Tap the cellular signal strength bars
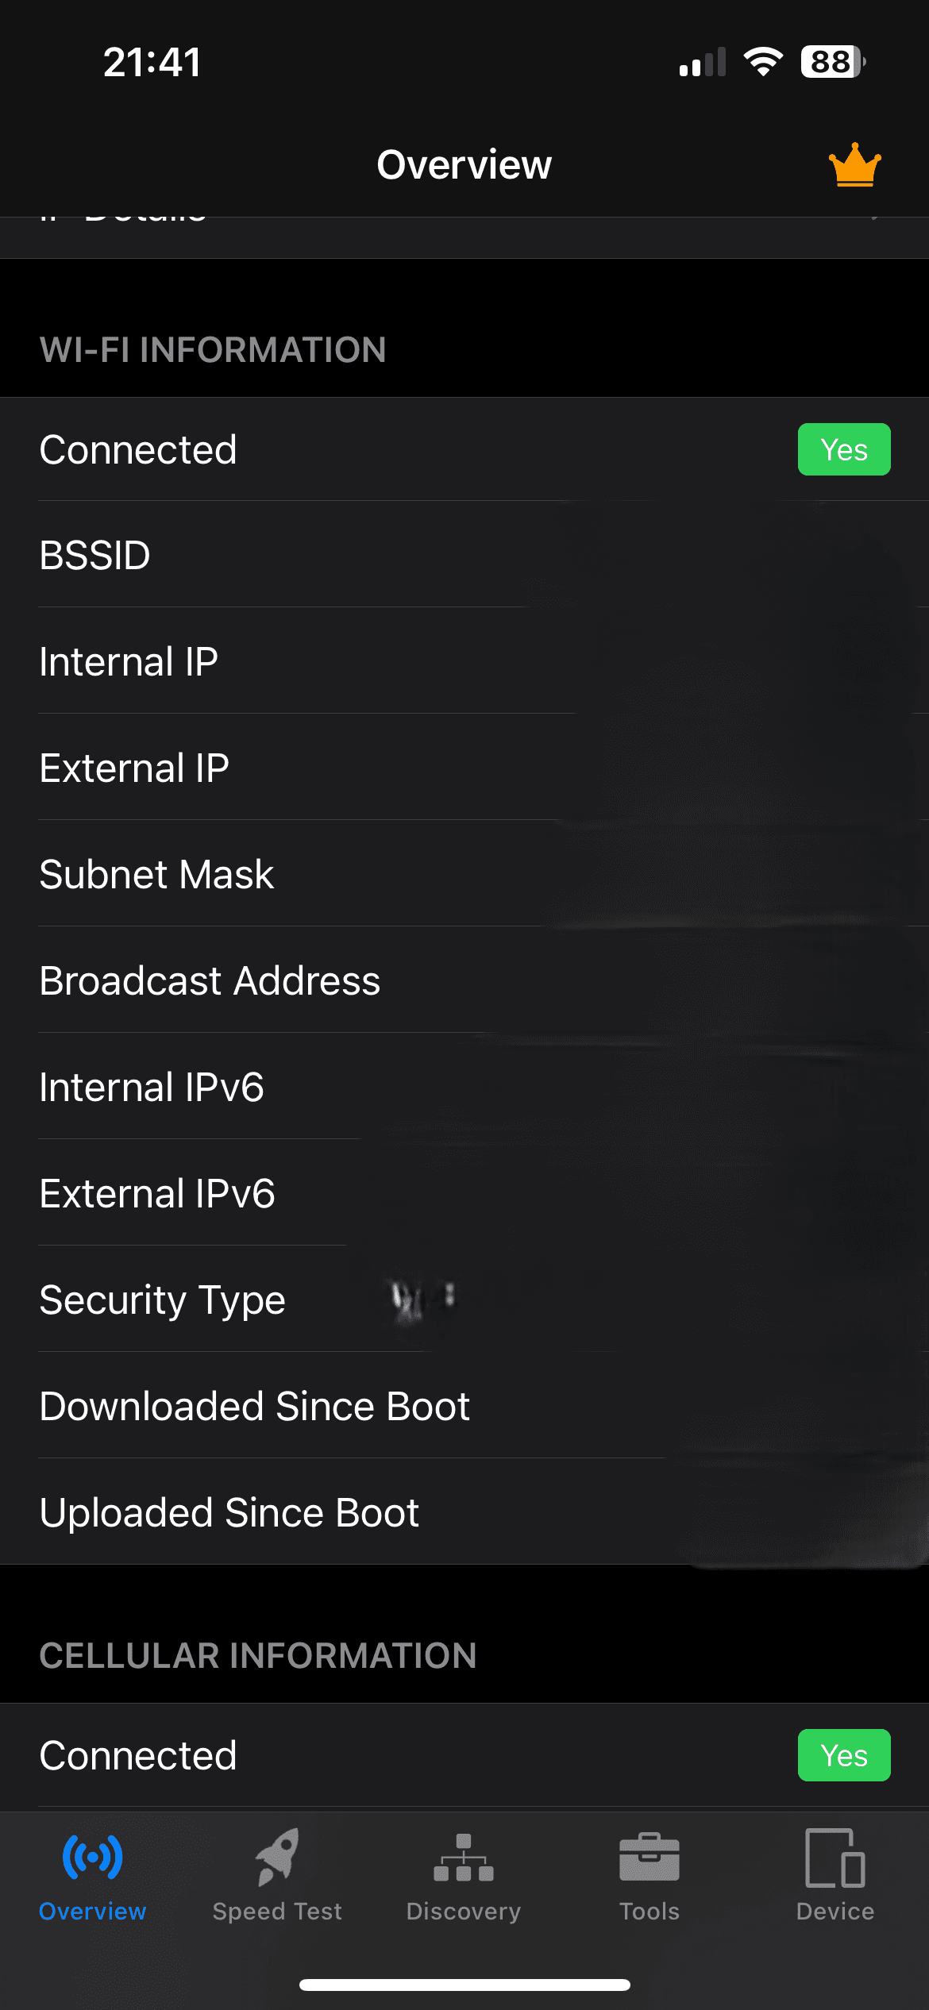Image resolution: width=929 pixels, height=2010 pixels. [703, 62]
